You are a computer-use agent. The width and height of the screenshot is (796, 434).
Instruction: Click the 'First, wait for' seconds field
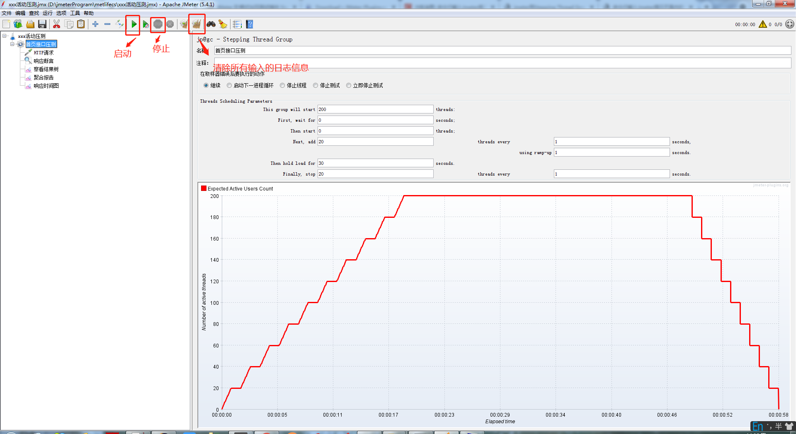coord(375,120)
